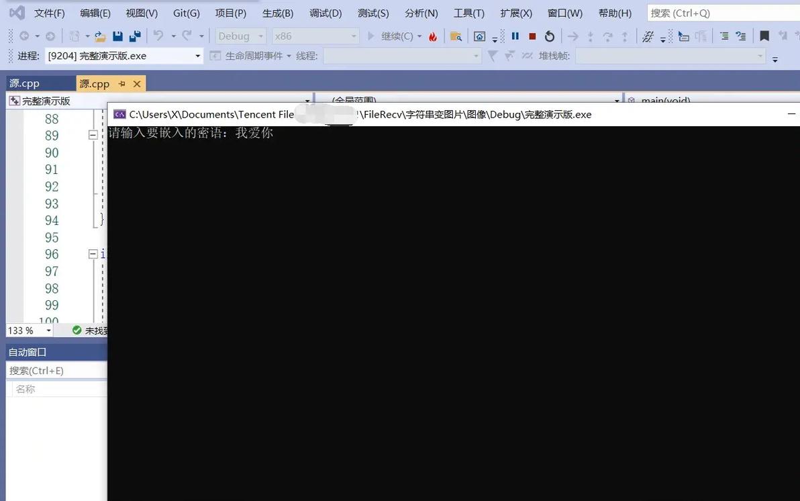This screenshot has width=800, height=501.
Task: Open the x86 platform dropdown
Action: (315, 36)
